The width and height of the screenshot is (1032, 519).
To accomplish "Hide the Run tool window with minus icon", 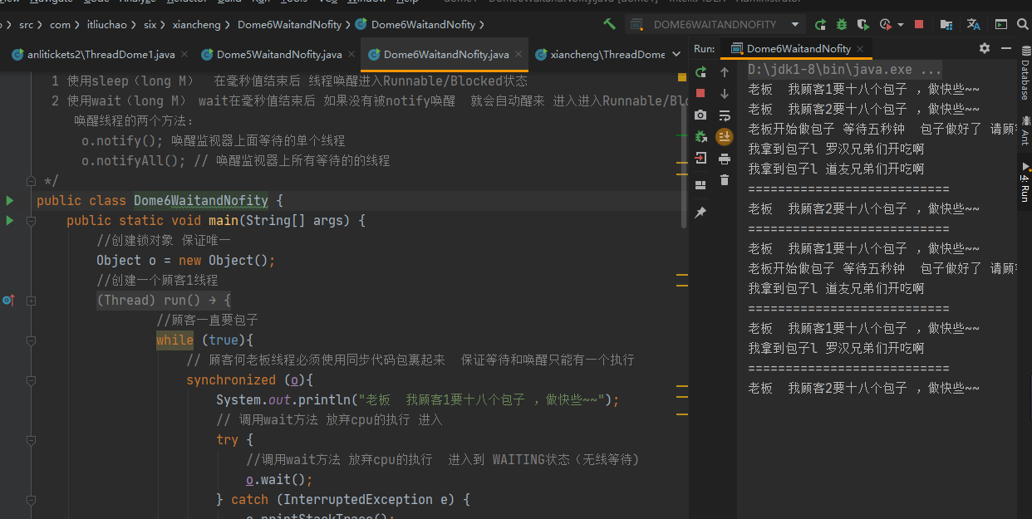I will pyautogui.click(x=1005, y=48).
